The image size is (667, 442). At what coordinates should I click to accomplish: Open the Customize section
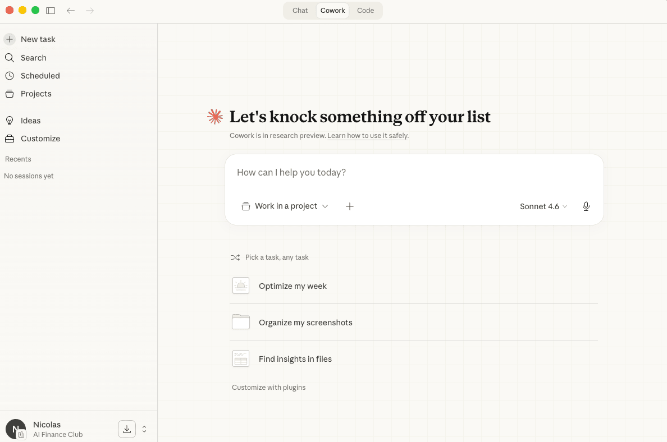[x=40, y=139]
